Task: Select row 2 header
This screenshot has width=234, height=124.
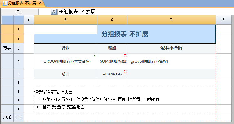Action: [19, 38]
